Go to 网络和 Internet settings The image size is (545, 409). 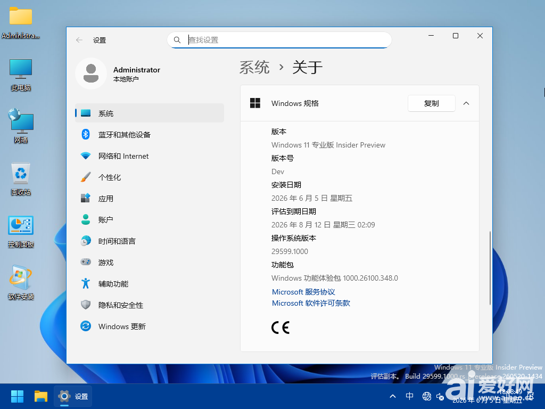150,156
